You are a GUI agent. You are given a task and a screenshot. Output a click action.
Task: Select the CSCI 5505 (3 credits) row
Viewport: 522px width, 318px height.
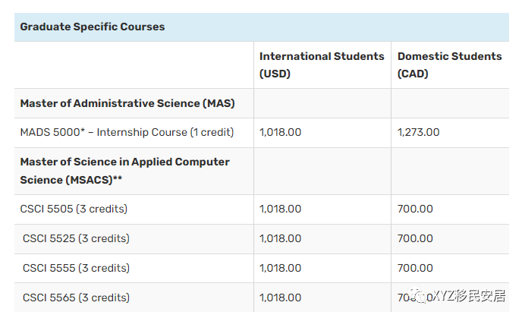74,209
